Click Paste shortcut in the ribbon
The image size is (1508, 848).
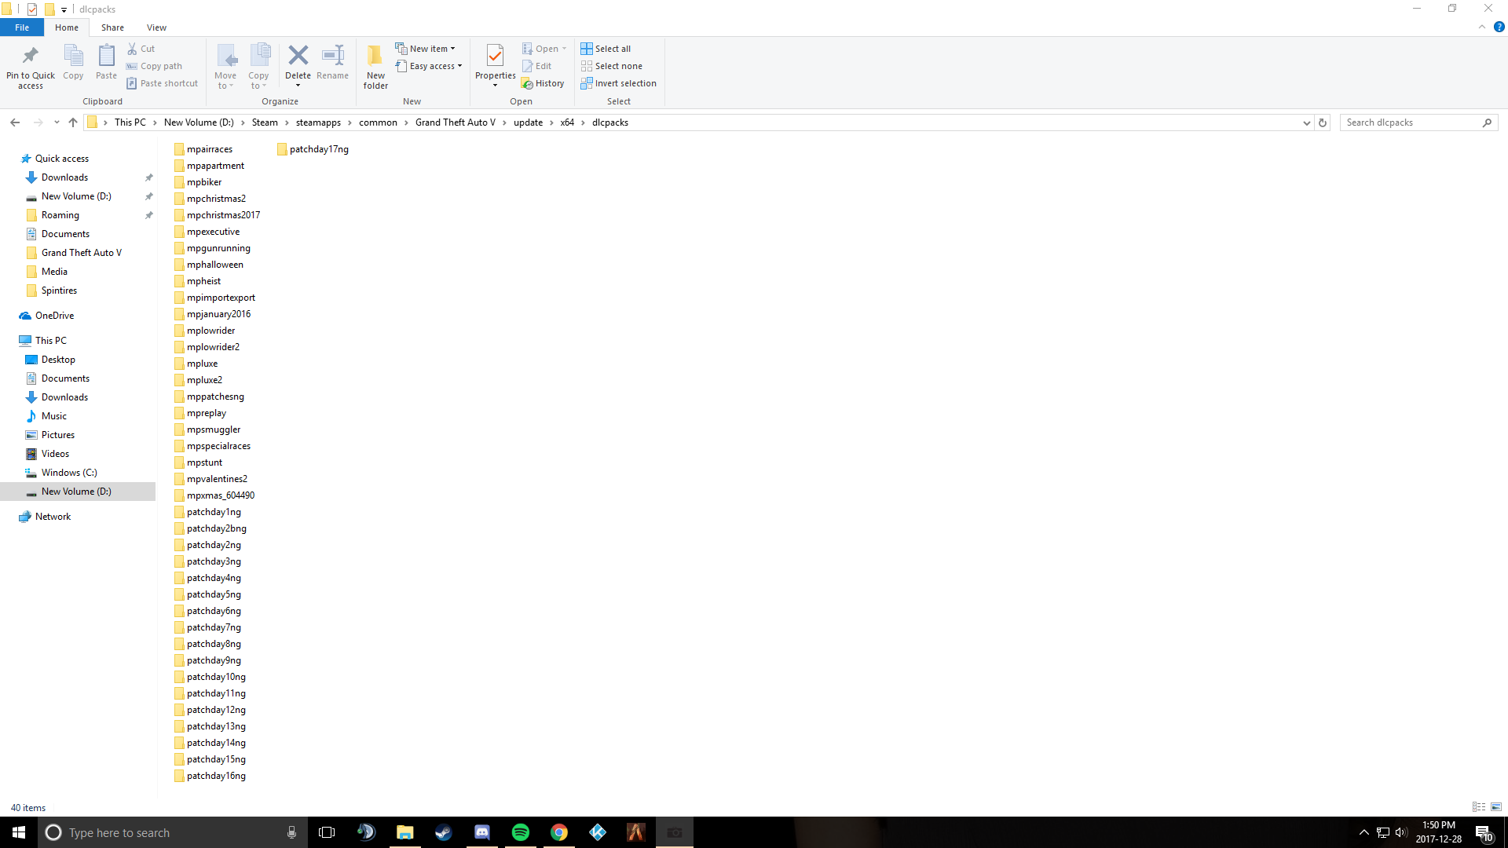pos(162,83)
